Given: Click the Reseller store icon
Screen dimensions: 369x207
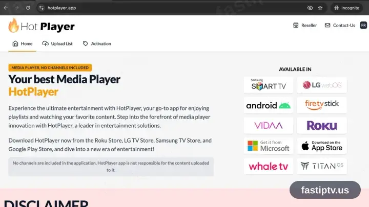Looking at the screenshot, I should pos(296,26).
